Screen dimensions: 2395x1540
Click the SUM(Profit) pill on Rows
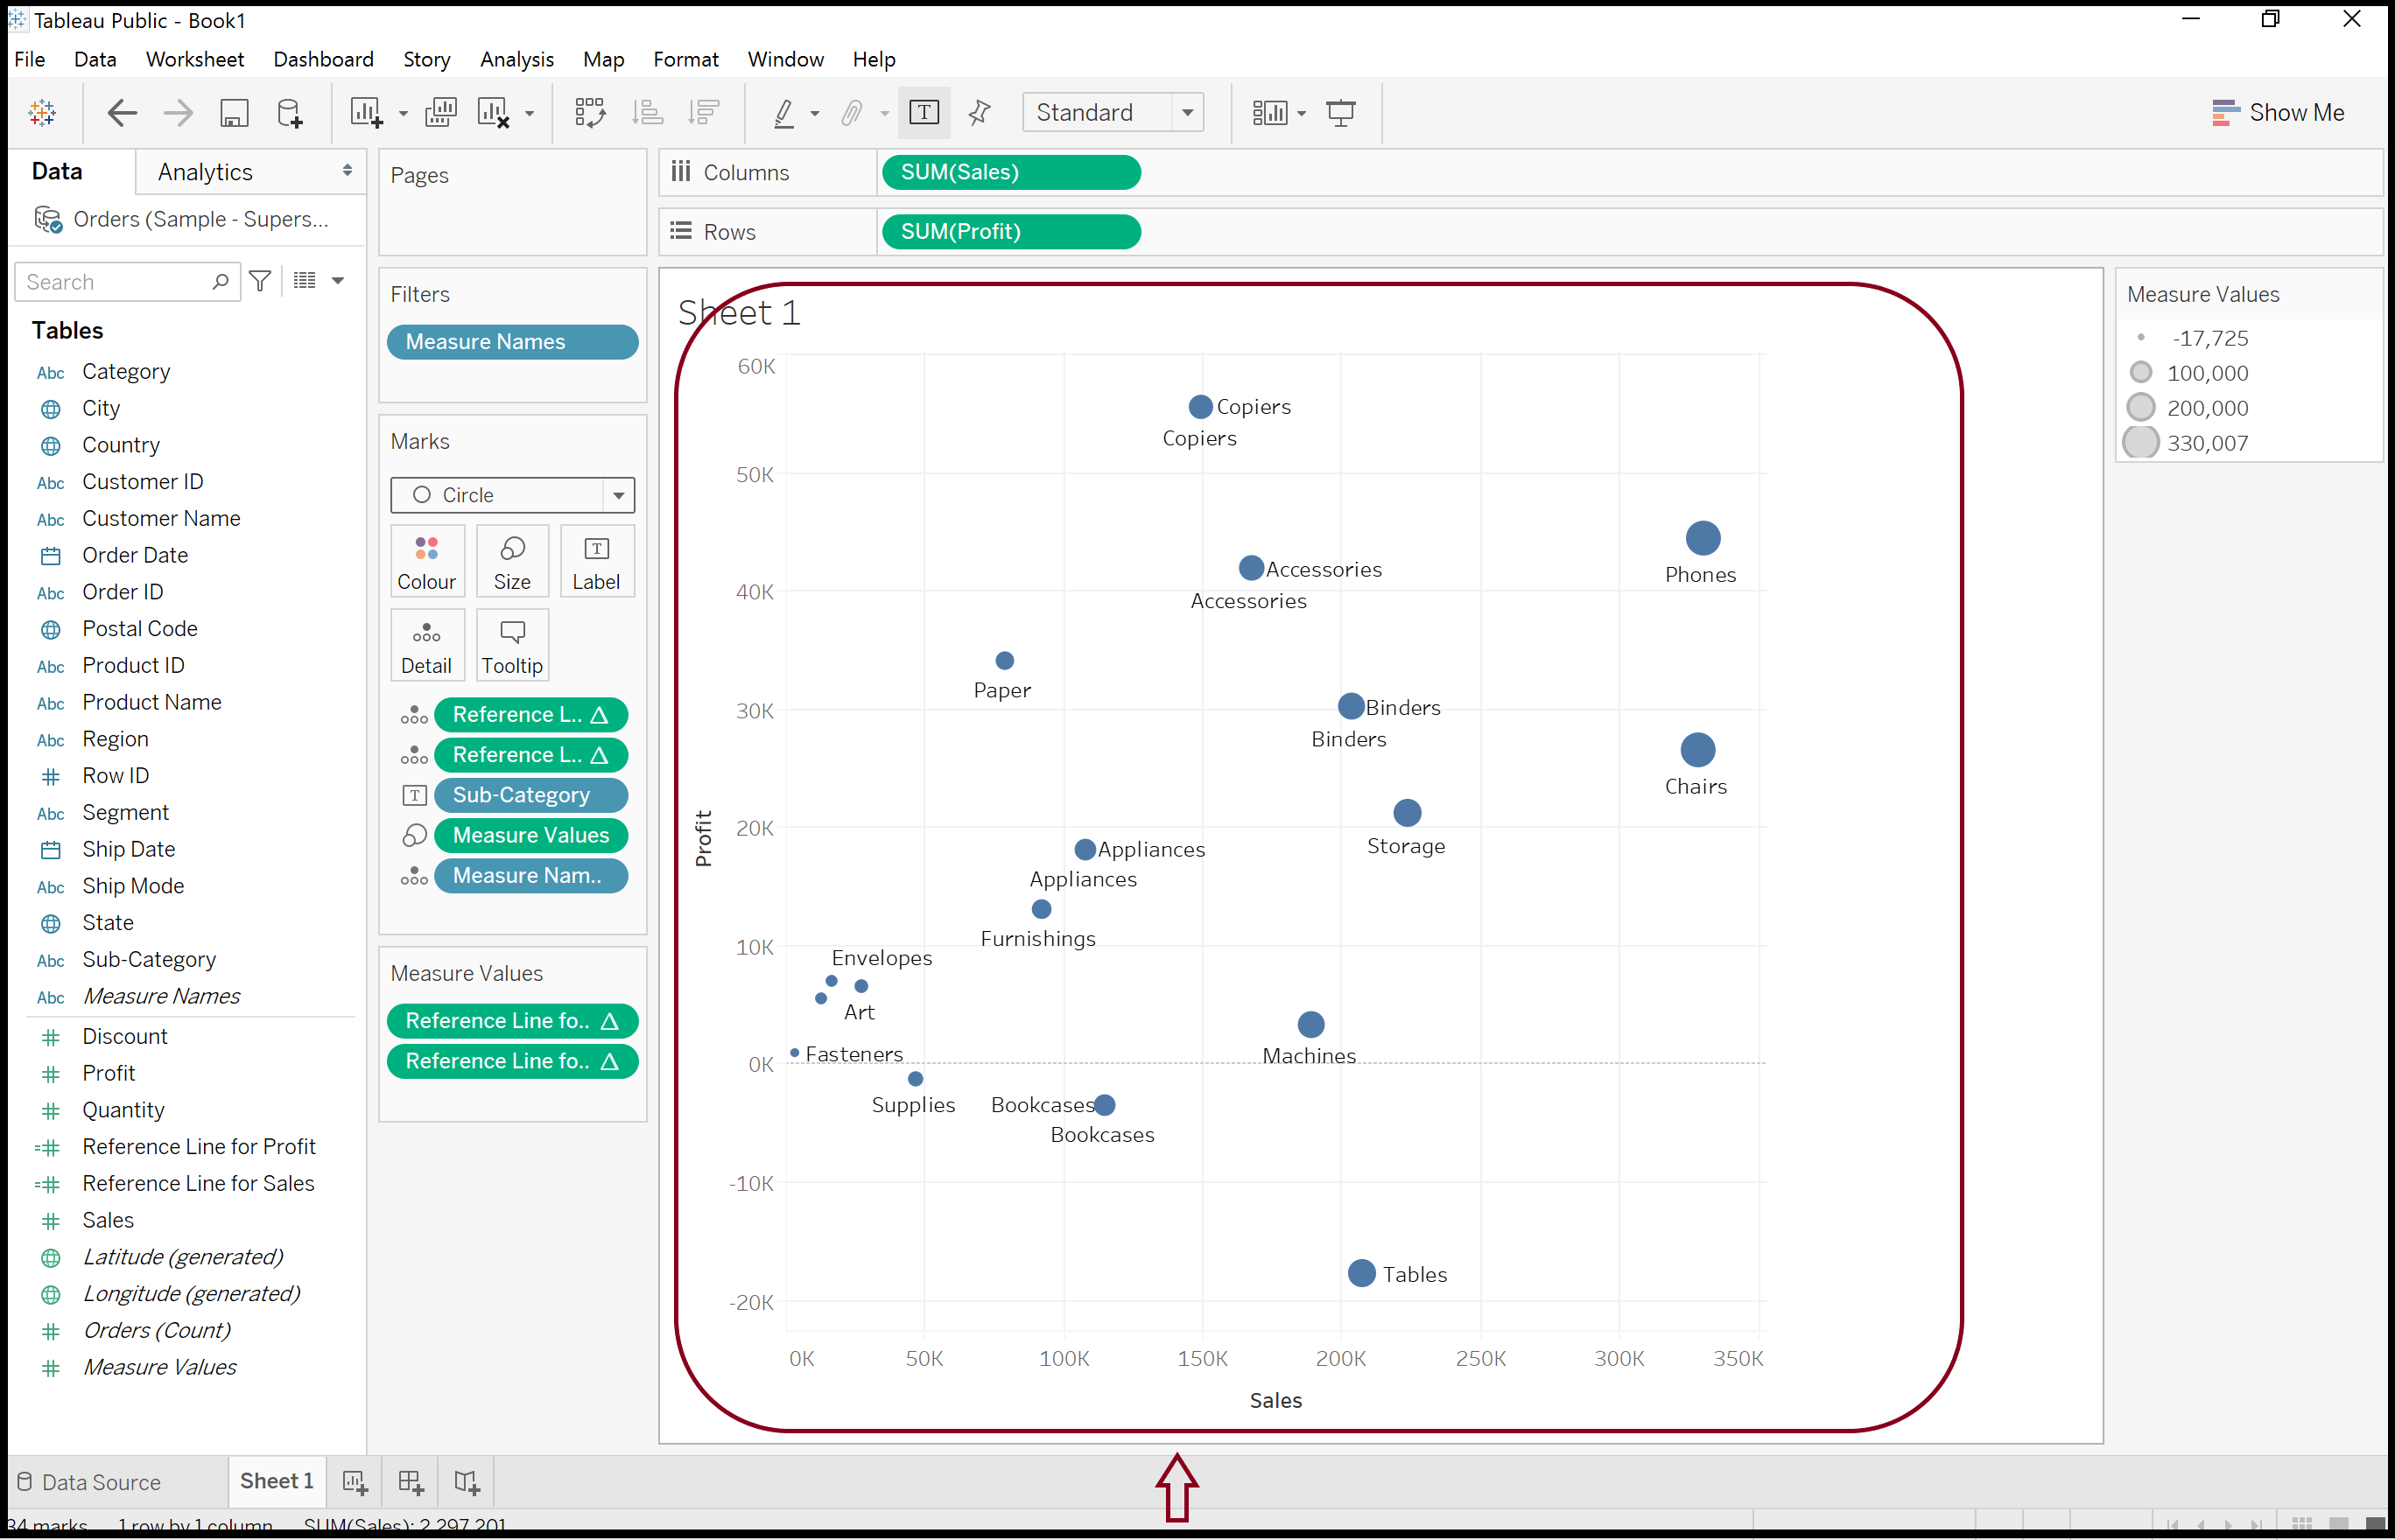point(1010,231)
